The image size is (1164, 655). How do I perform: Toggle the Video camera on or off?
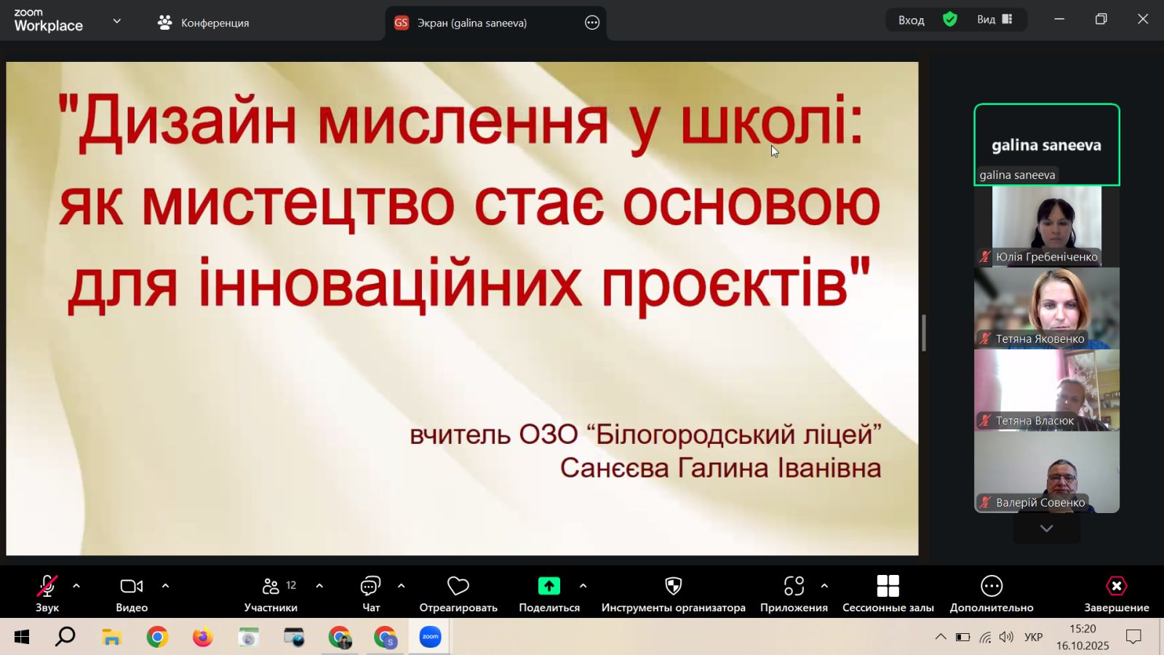(x=131, y=586)
